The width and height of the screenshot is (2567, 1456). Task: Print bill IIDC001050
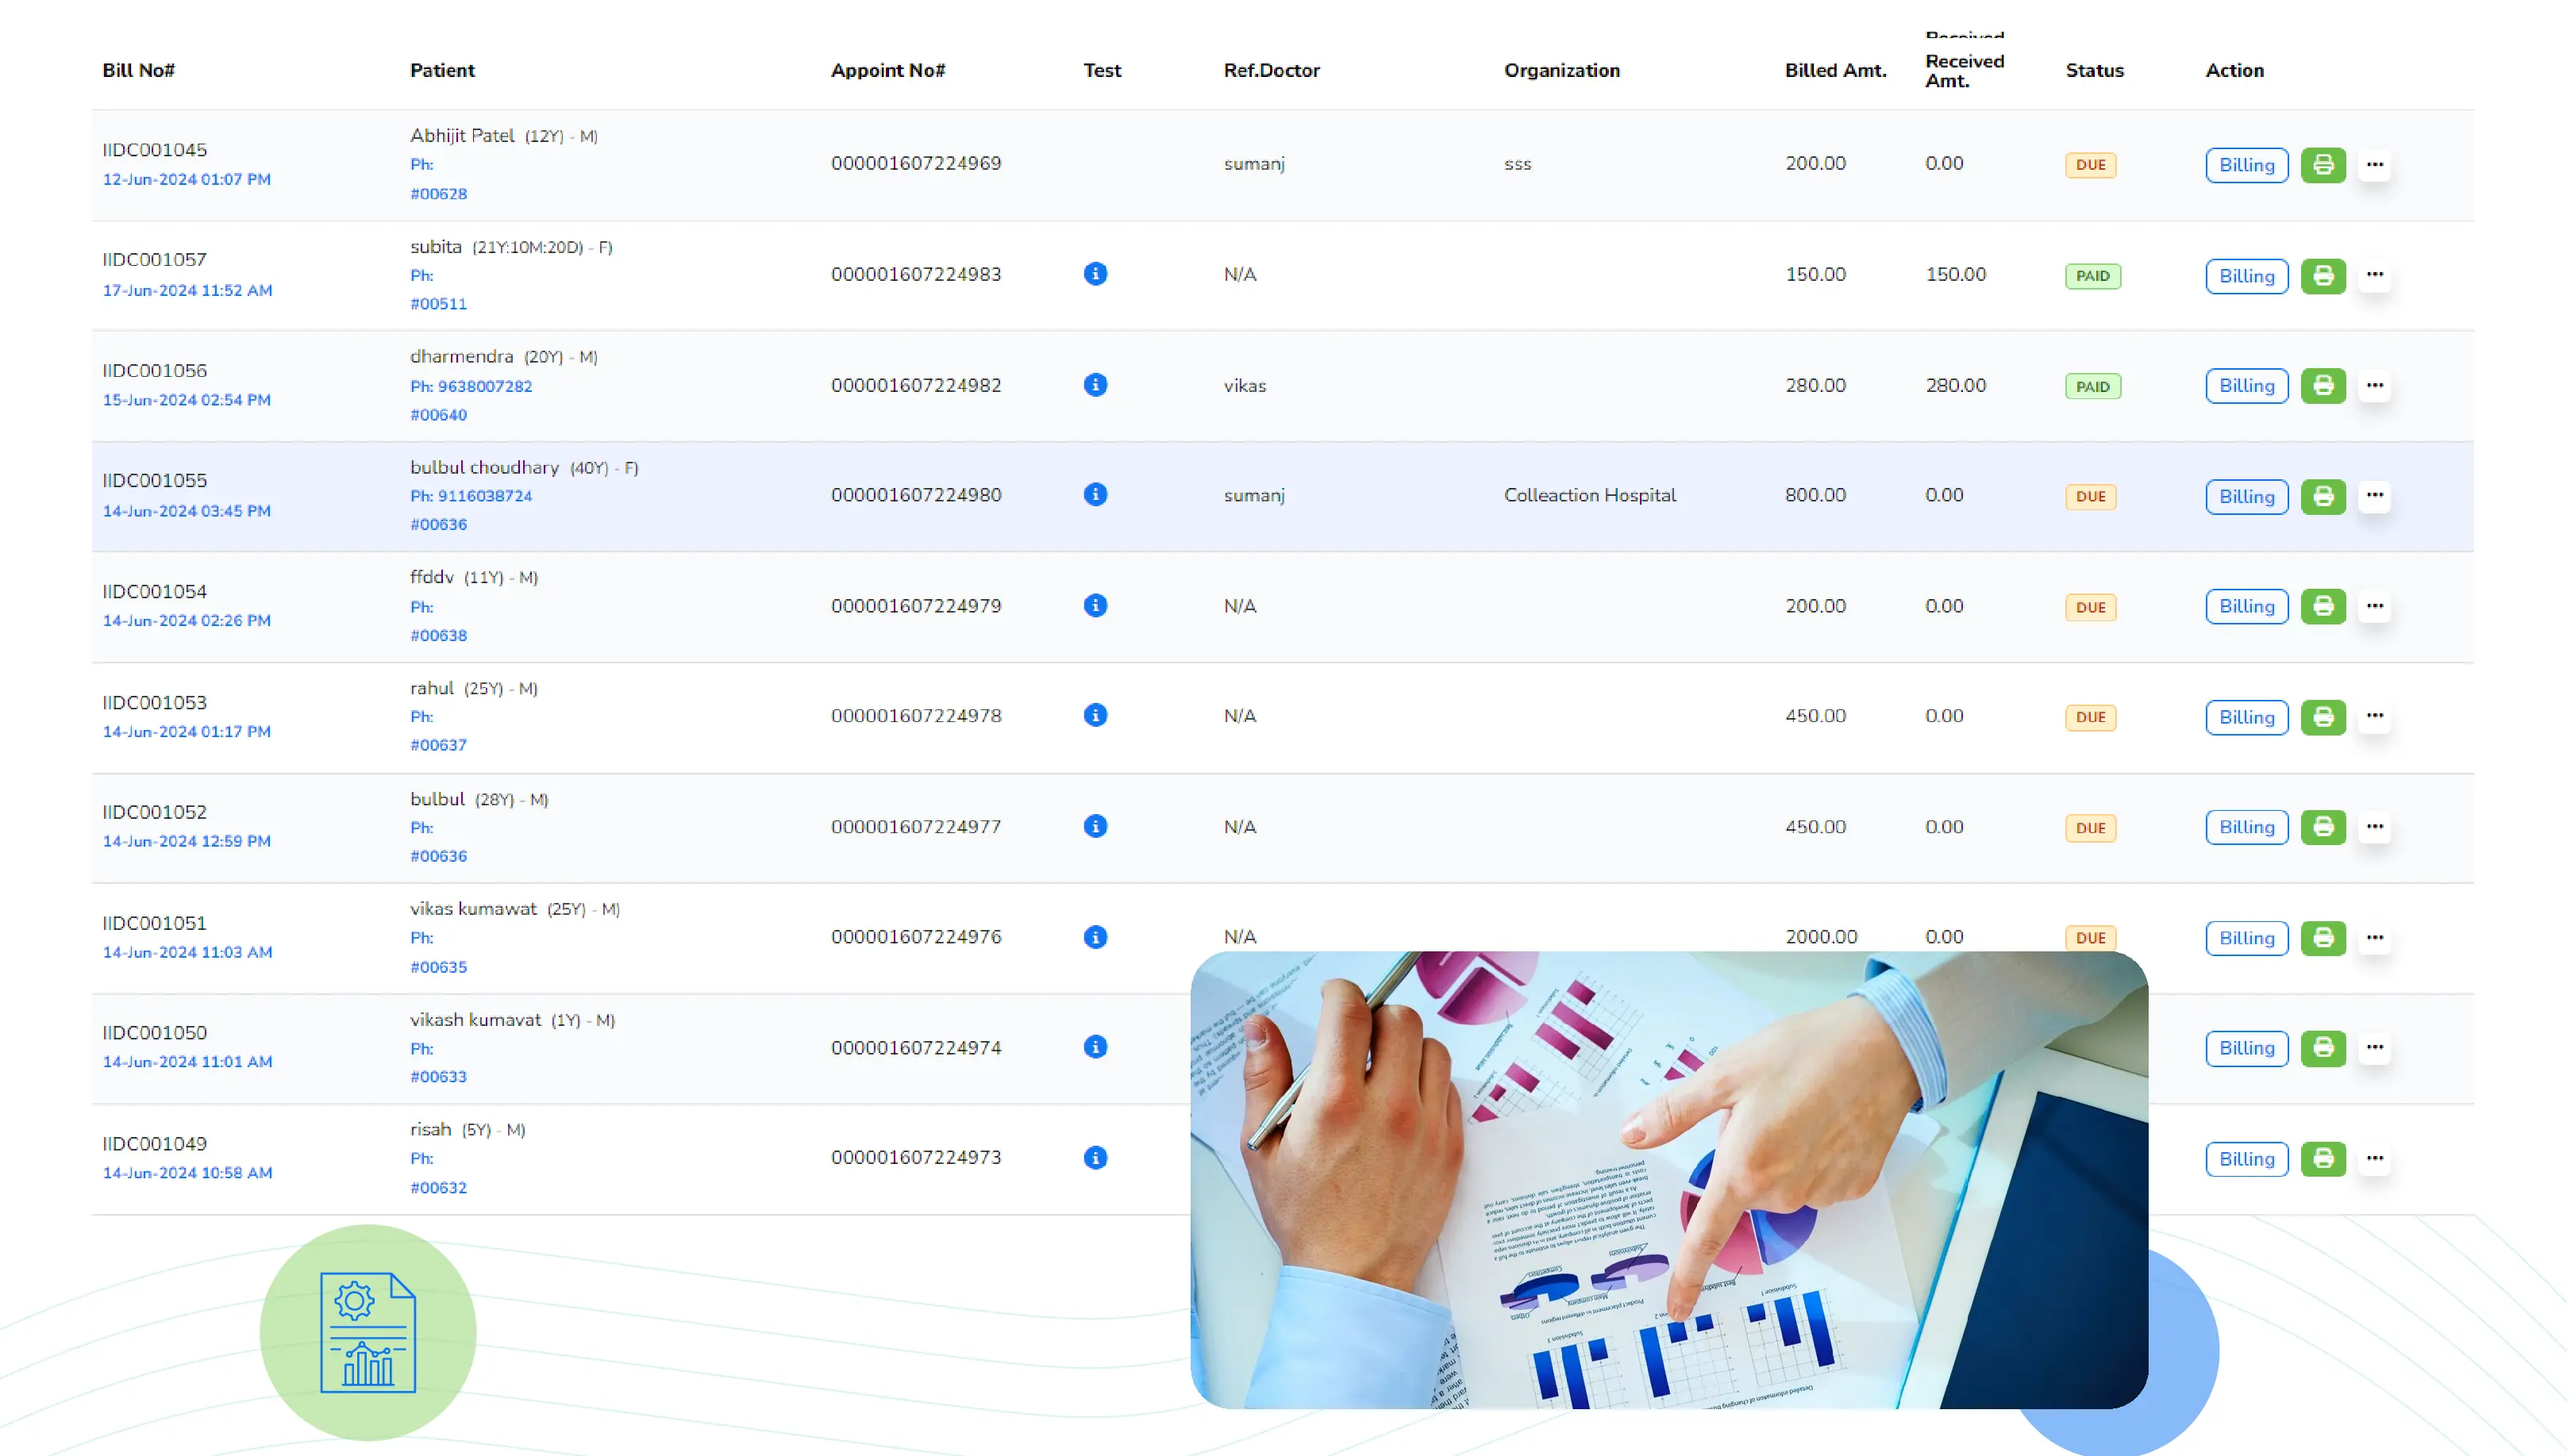(2323, 1048)
